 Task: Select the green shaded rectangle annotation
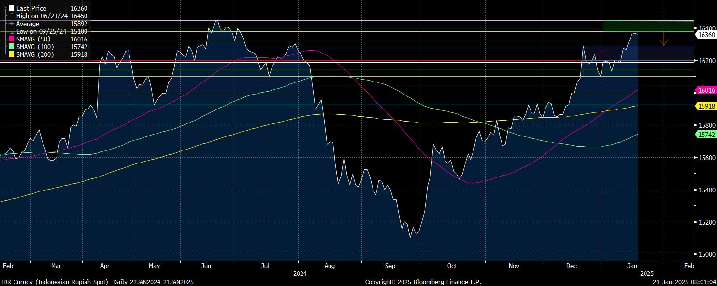click(x=647, y=26)
